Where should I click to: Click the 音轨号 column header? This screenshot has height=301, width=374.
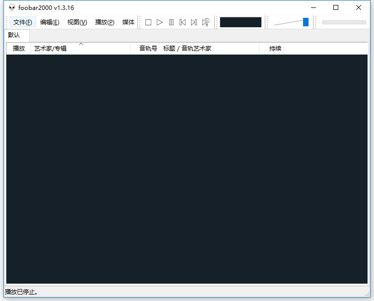(x=147, y=49)
